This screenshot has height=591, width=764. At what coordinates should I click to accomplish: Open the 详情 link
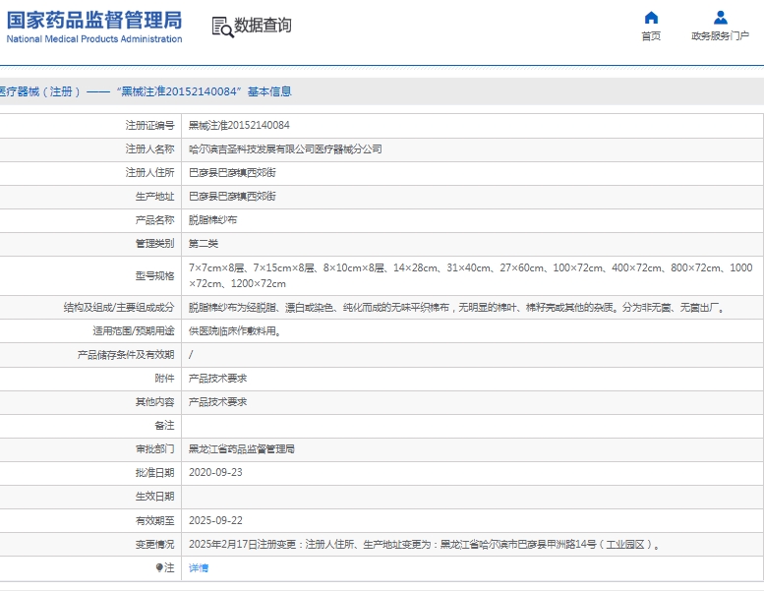199,567
